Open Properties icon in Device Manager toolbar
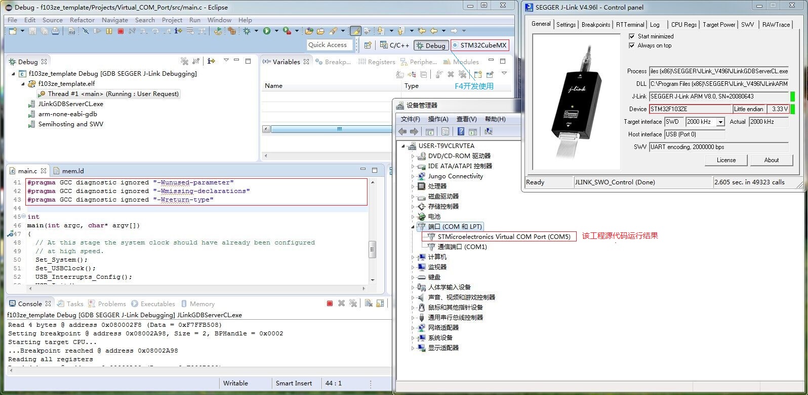 tap(445, 132)
